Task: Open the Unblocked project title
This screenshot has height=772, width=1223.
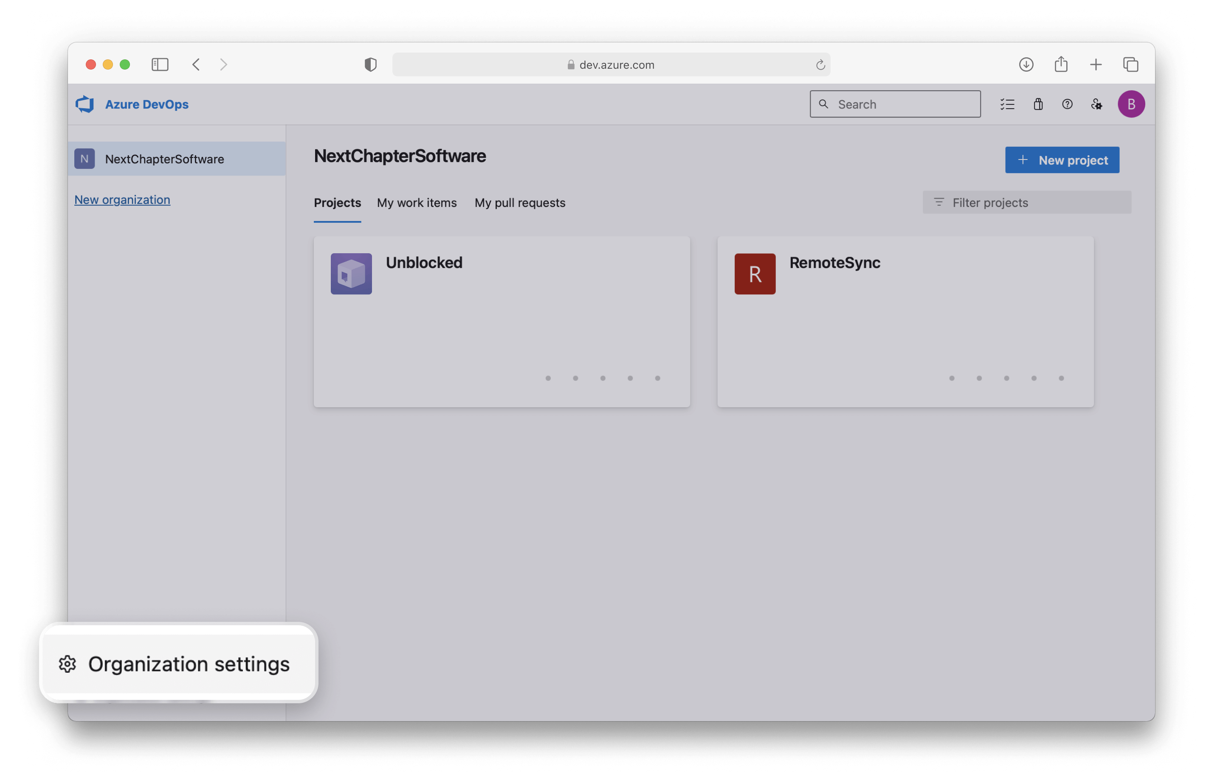Action: click(x=424, y=263)
